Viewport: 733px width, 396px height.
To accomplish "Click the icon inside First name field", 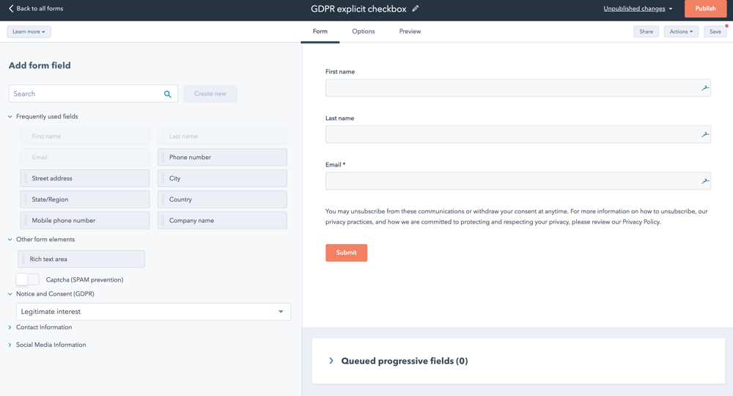I will tap(704, 88).
